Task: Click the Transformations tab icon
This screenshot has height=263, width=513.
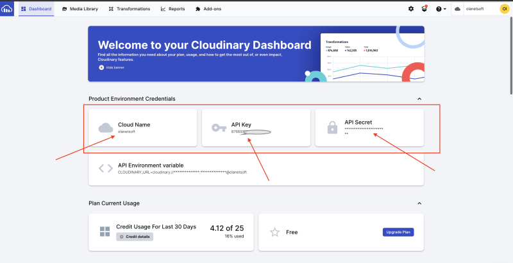Action: point(111,9)
